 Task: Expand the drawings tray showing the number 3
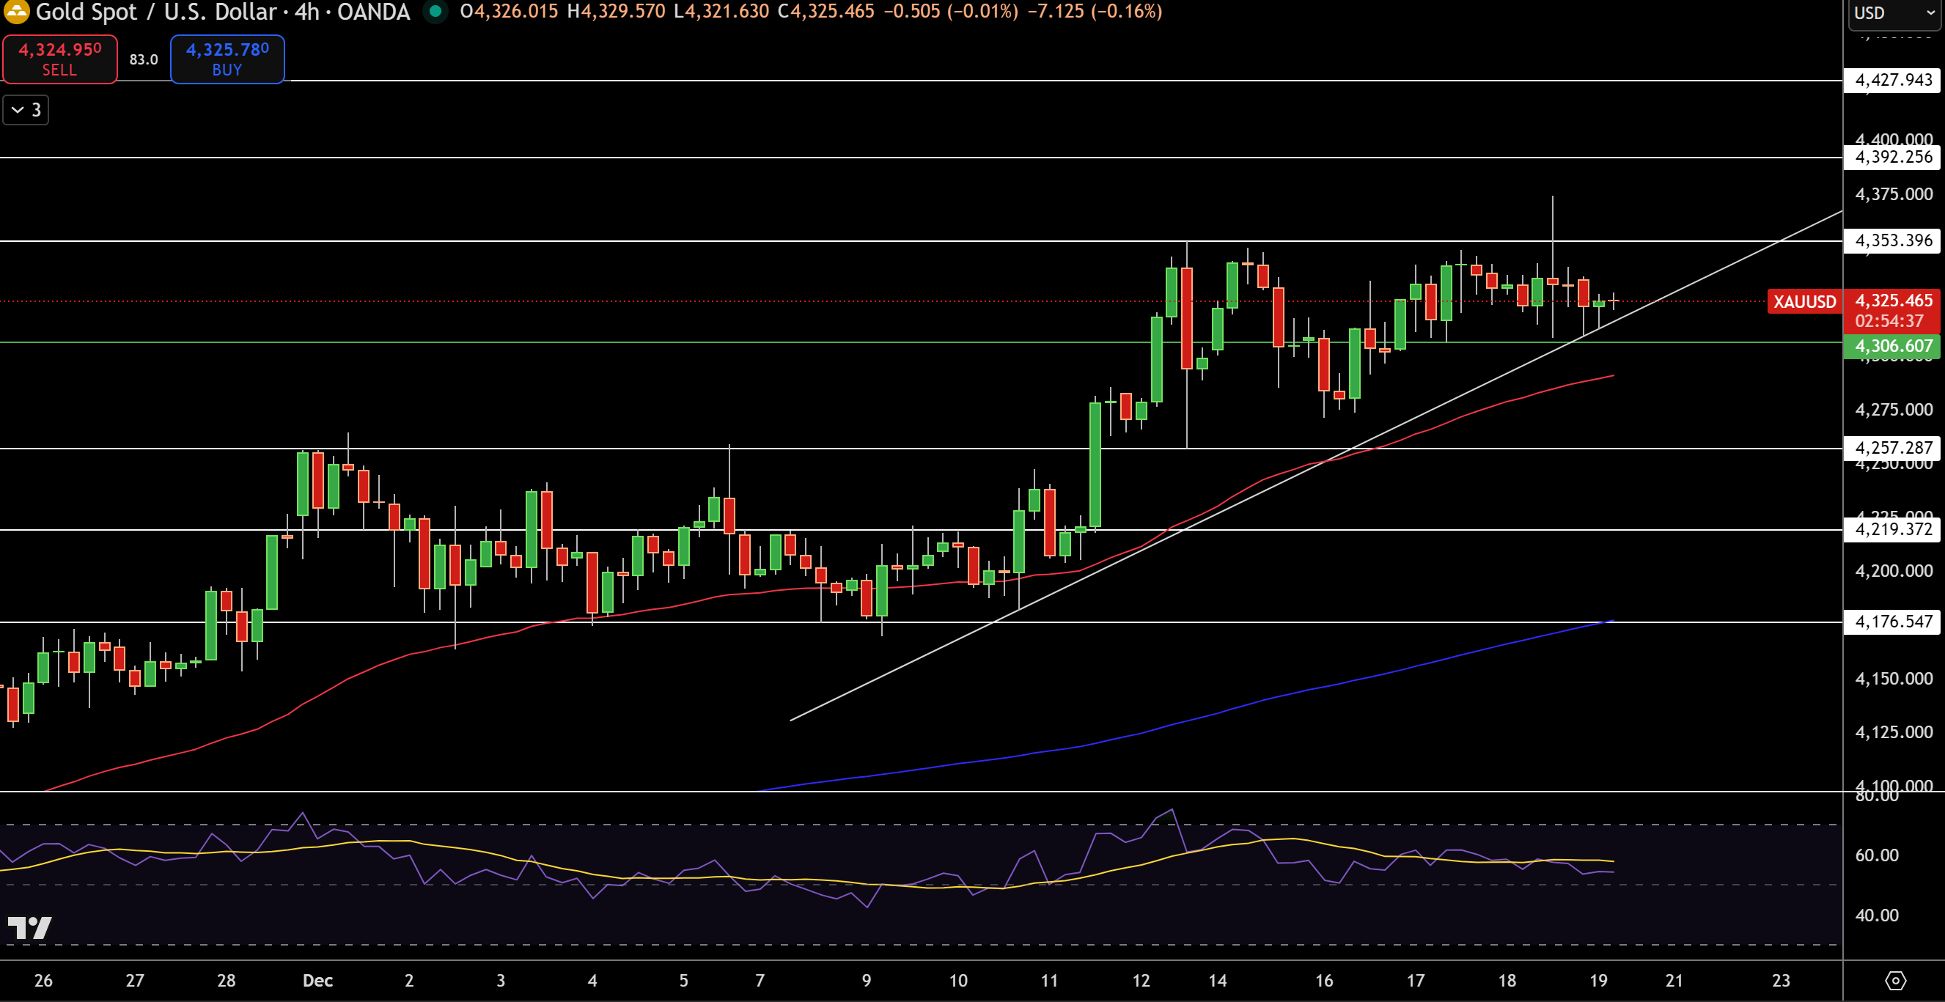[x=25, y=109]
